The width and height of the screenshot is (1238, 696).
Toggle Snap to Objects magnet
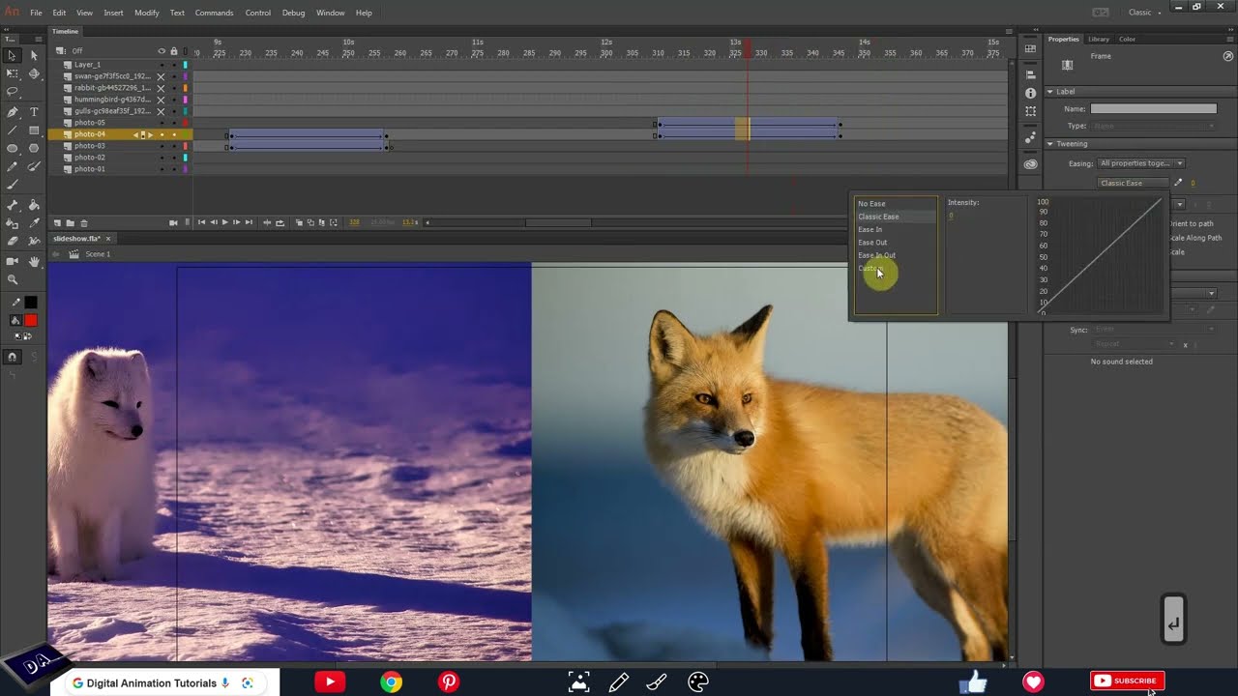tap(13, 357)
